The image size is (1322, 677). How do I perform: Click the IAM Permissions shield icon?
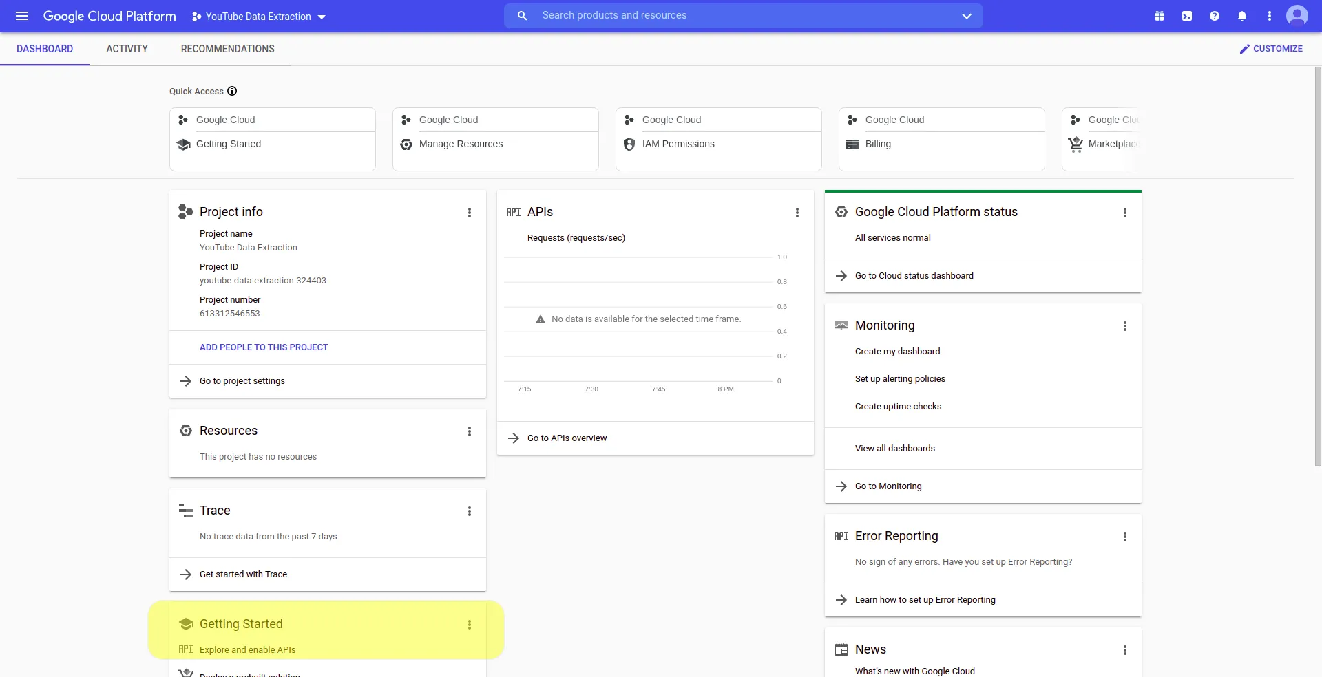tap(629, 144)
